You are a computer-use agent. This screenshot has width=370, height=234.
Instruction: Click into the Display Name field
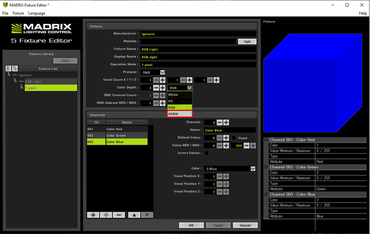[198, 57]
